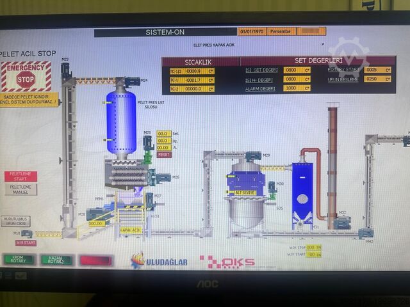
Task: Edit the Rotary Start value field
Action: coord(377,70)
